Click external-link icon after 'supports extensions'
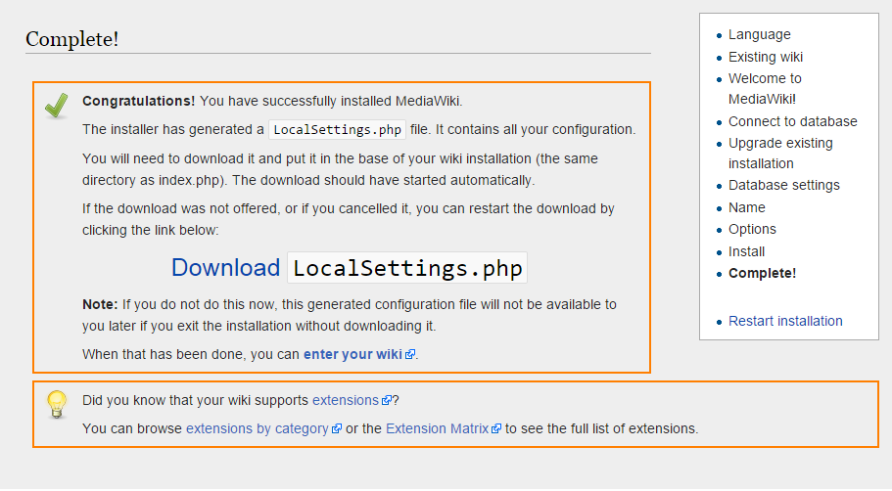This screenshot has width=892, height=491. [387, 401]
